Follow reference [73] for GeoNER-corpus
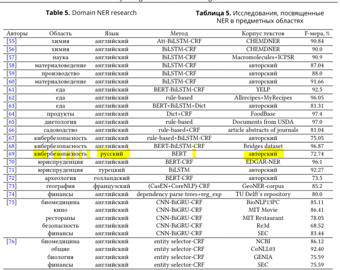The width and height of the screenshot is (340, 270). (x=12, y=186)
